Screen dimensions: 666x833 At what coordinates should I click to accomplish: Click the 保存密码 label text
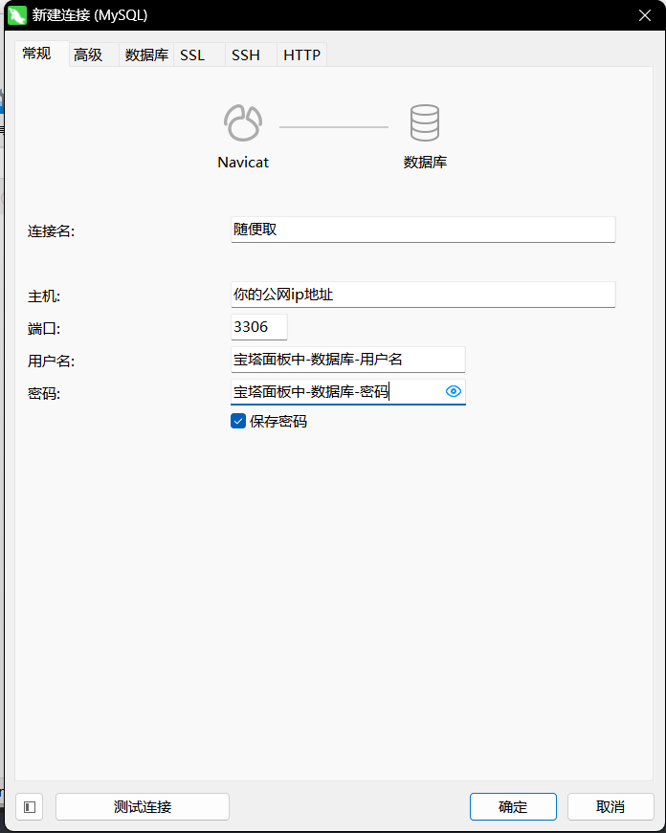pos(278,421)
